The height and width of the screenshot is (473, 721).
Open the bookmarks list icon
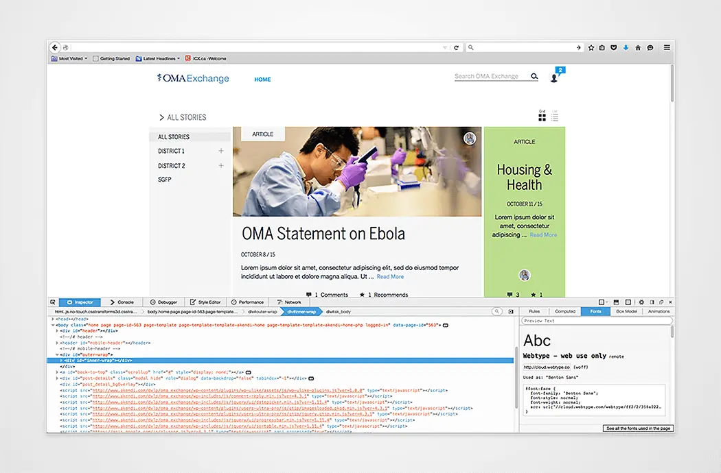click(602, 47)
